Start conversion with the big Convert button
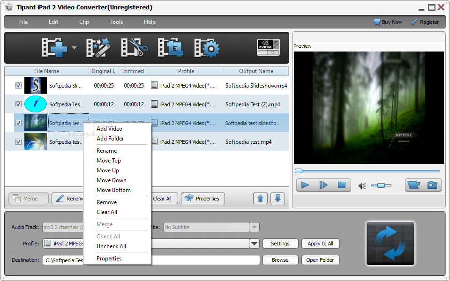Image resolution: width=450 pixels, height=281 pixels. (390, 244)
